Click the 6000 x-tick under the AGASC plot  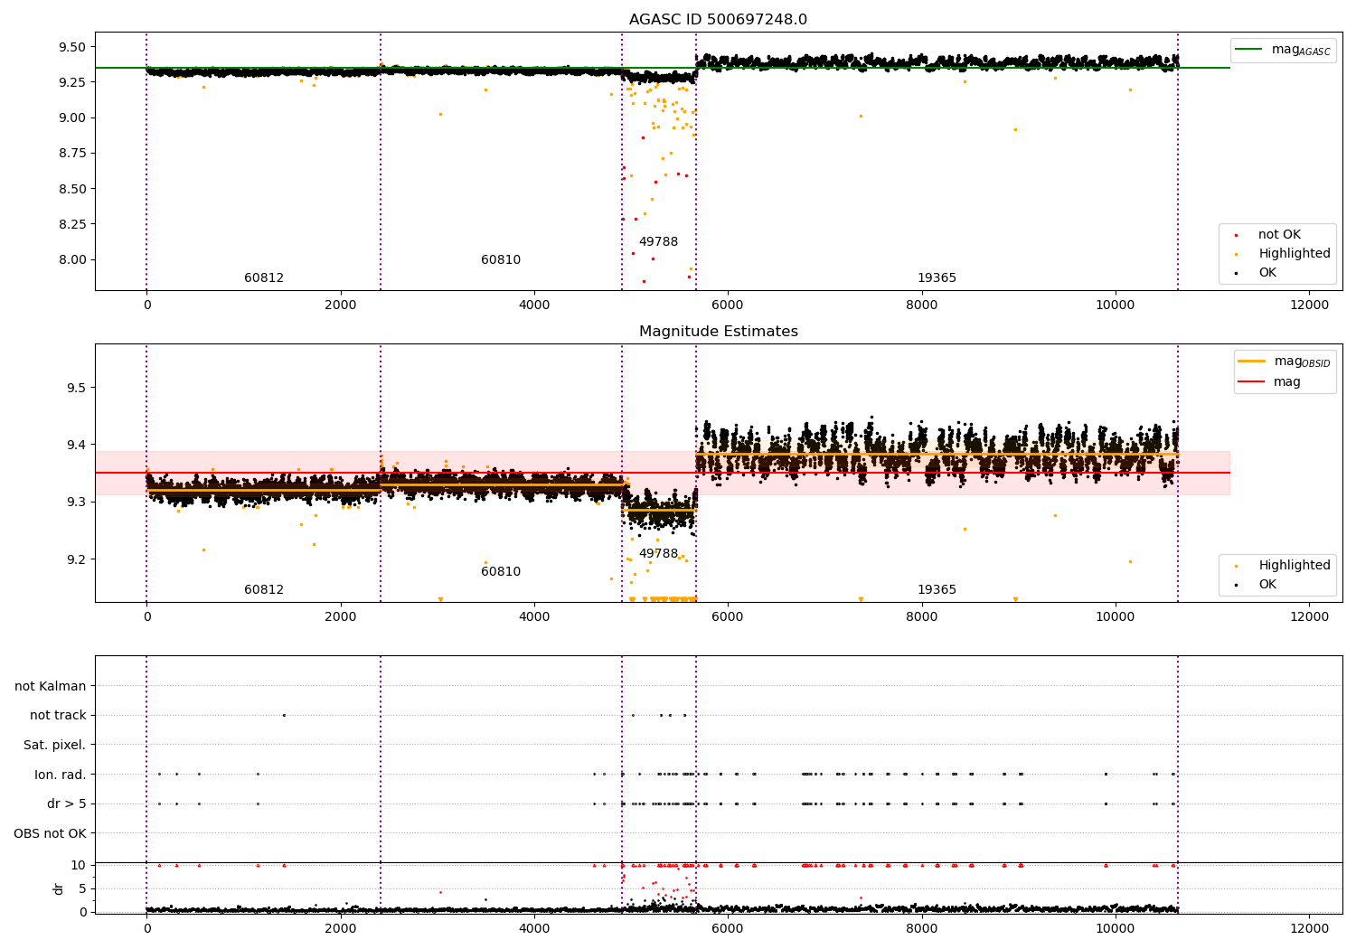[x=728, y=305]
